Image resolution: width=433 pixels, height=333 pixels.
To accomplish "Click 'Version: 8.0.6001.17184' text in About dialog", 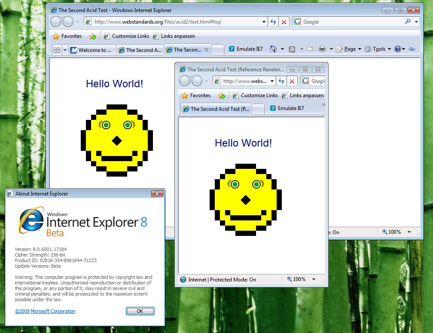I will (40, 249).
